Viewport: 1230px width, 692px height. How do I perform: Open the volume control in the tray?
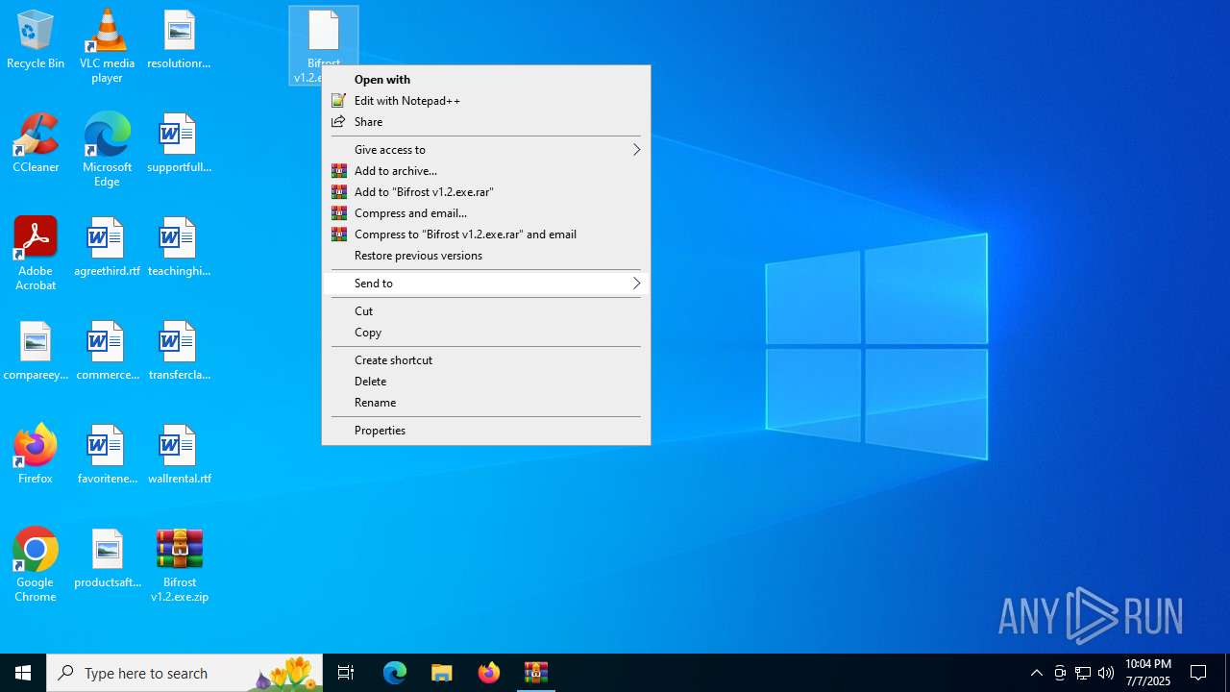1106,673
